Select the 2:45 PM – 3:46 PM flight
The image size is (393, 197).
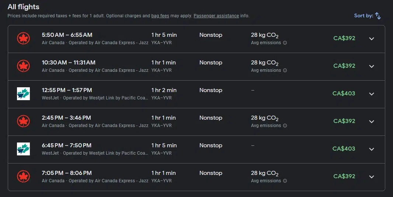tap(66, 118)
